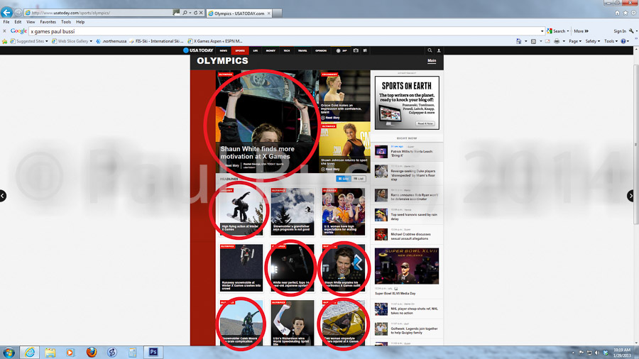
Task: Click More on the Google toolbar
Action: [x=581, y=31]
